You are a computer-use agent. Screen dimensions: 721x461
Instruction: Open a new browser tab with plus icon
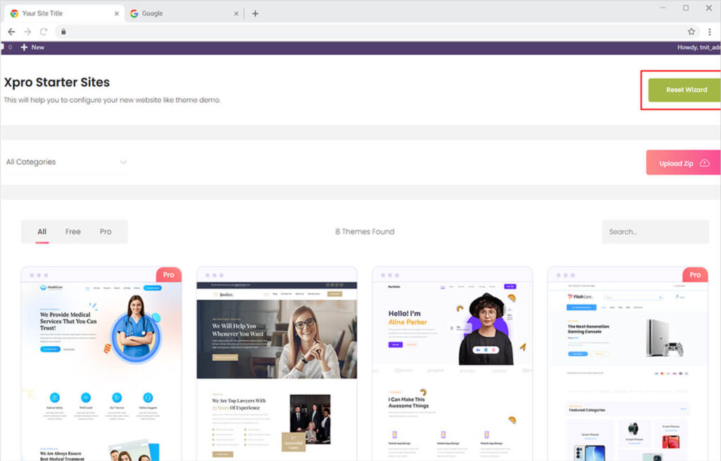tap(255, 13)
